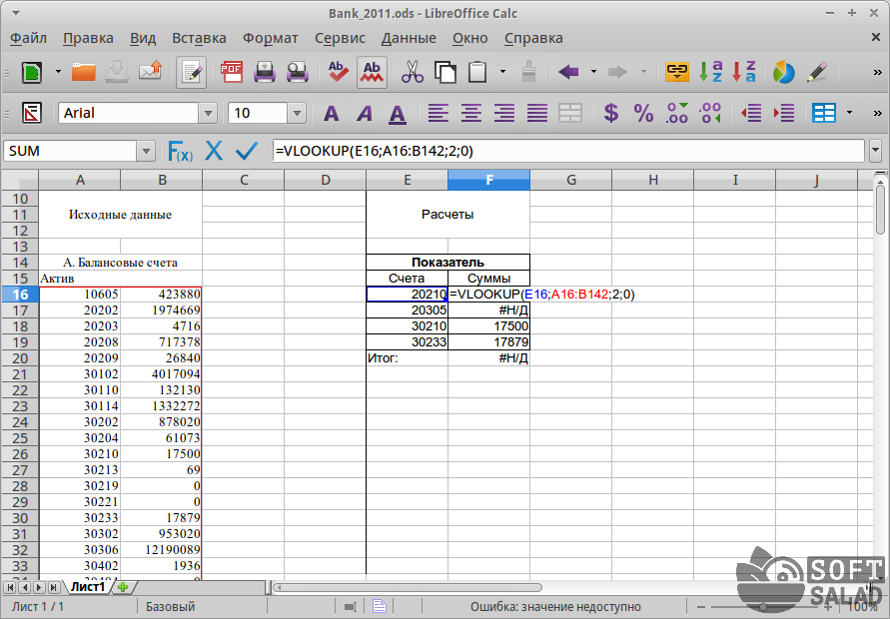Export directly as PDF

point(232,73)
